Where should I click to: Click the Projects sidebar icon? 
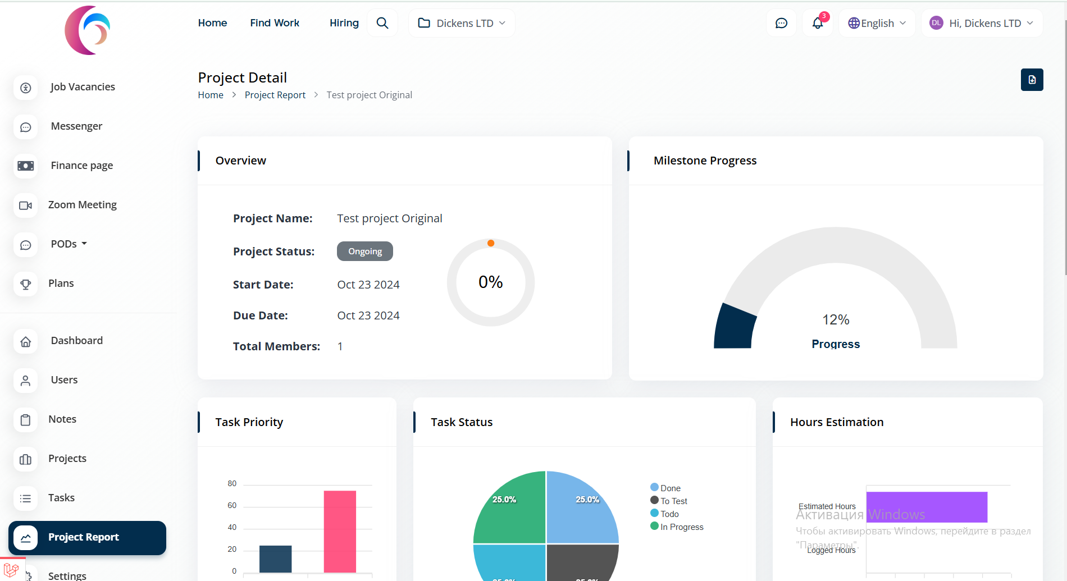(x=26, y=459)
